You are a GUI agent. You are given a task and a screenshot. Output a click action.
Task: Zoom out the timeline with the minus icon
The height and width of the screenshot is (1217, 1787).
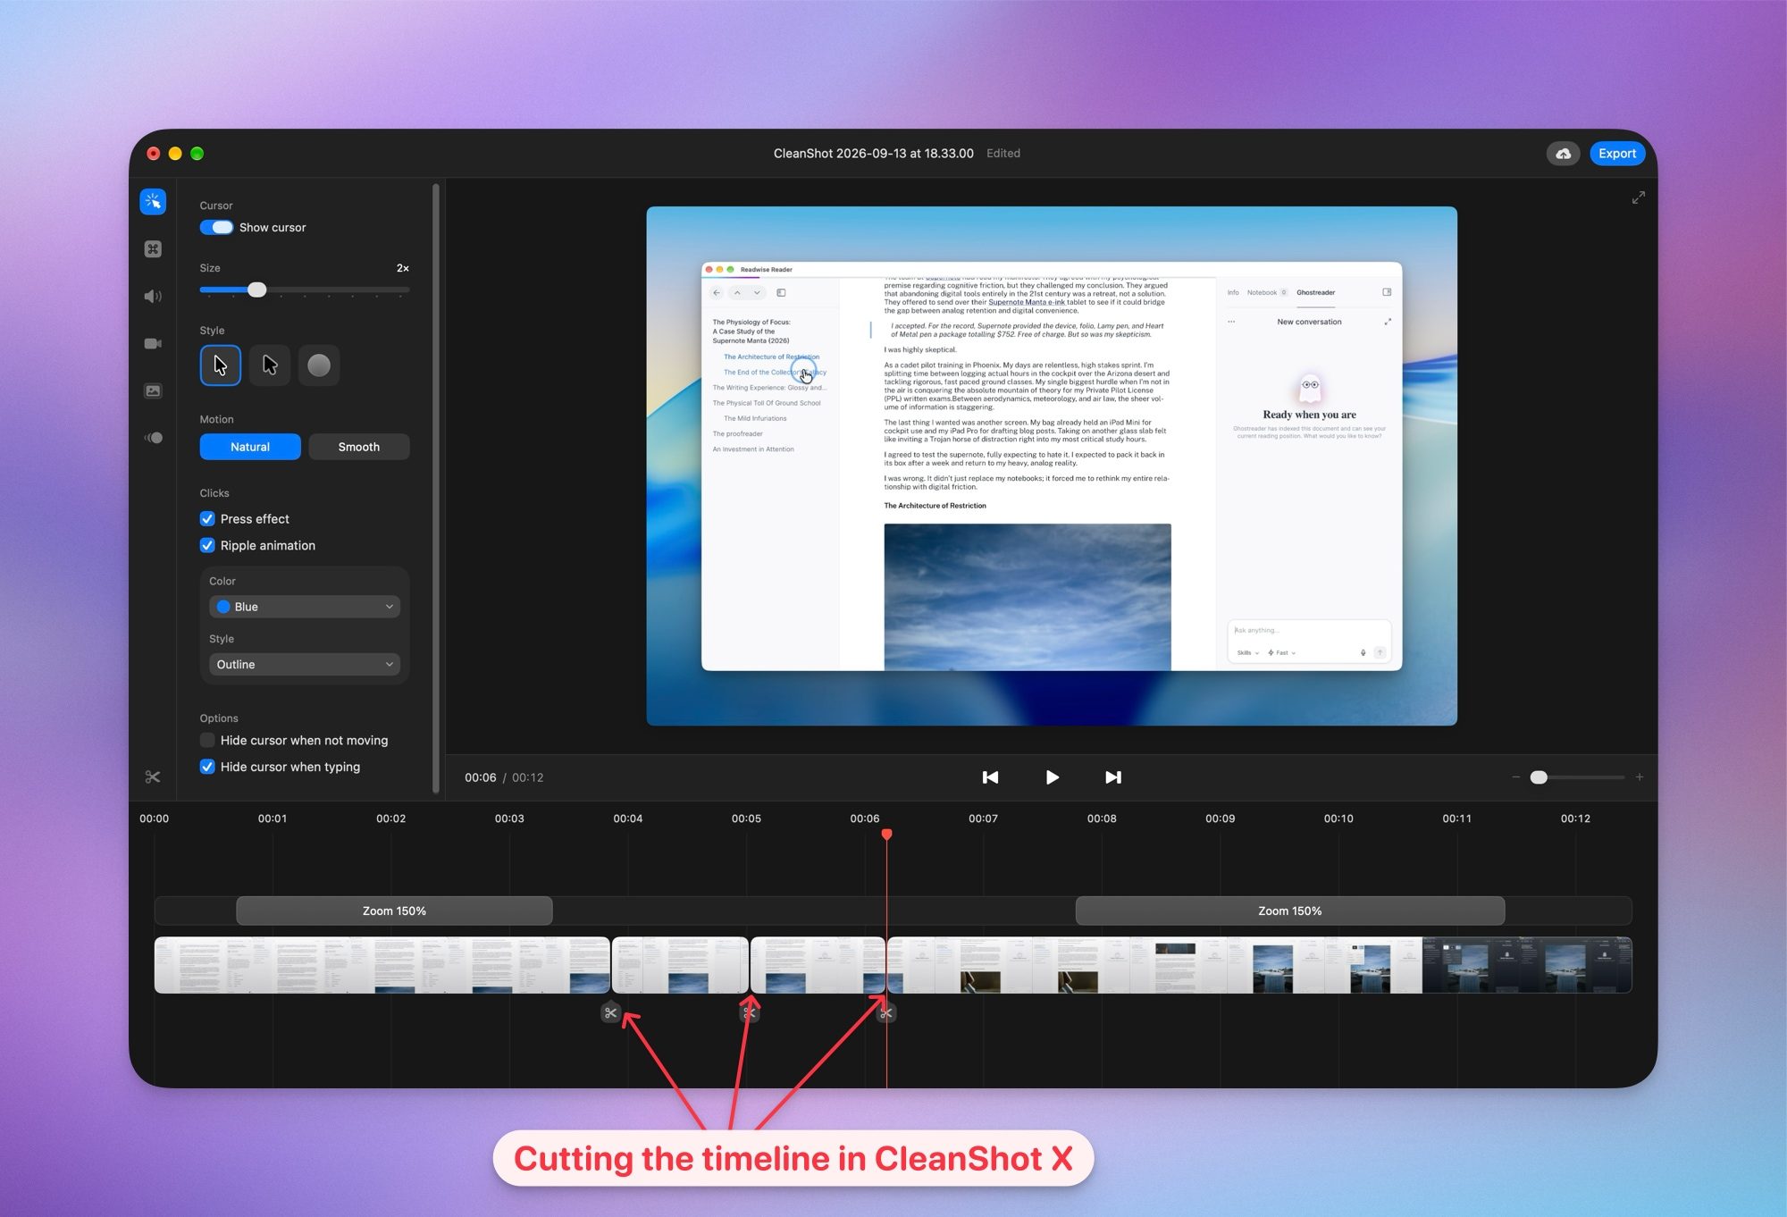(x=1515, y=777)
